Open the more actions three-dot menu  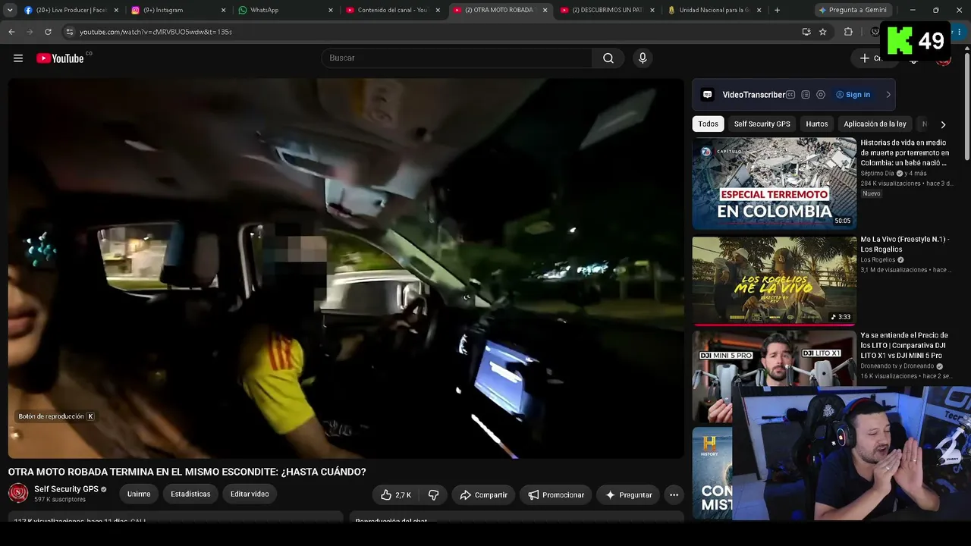tap(674, 494)
